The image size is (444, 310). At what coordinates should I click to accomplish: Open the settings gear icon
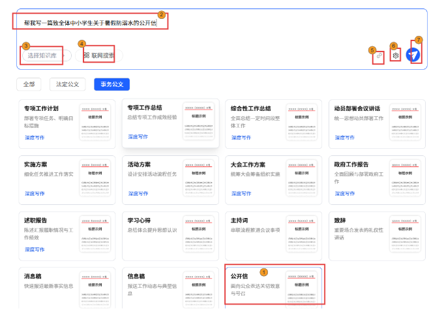pyautogui.click(x=395, y=56)
